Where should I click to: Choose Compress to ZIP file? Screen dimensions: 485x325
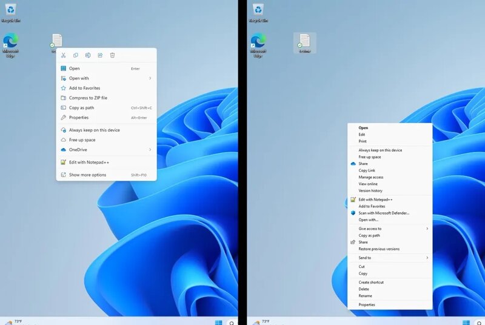(107, 98)
